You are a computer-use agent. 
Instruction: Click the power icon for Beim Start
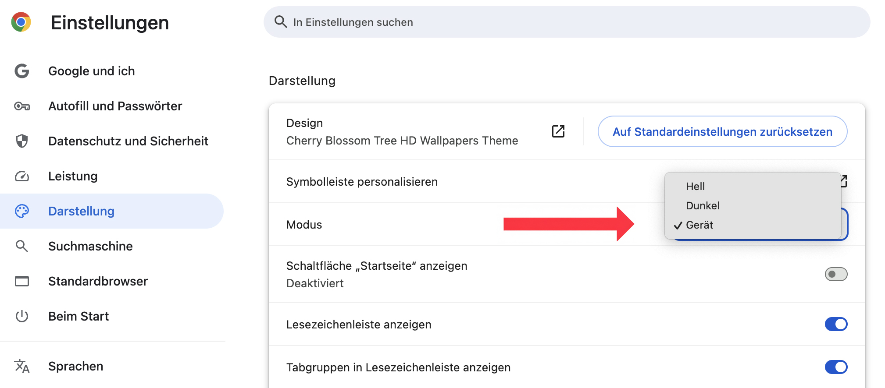(x=22, y=316)
